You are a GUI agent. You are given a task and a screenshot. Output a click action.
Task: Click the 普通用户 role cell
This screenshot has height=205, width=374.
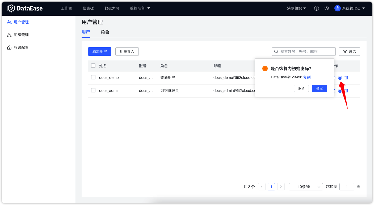168,78
